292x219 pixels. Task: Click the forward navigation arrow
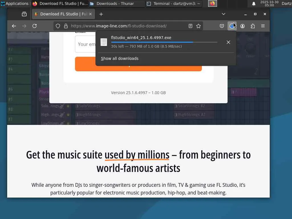coord(24,26)
